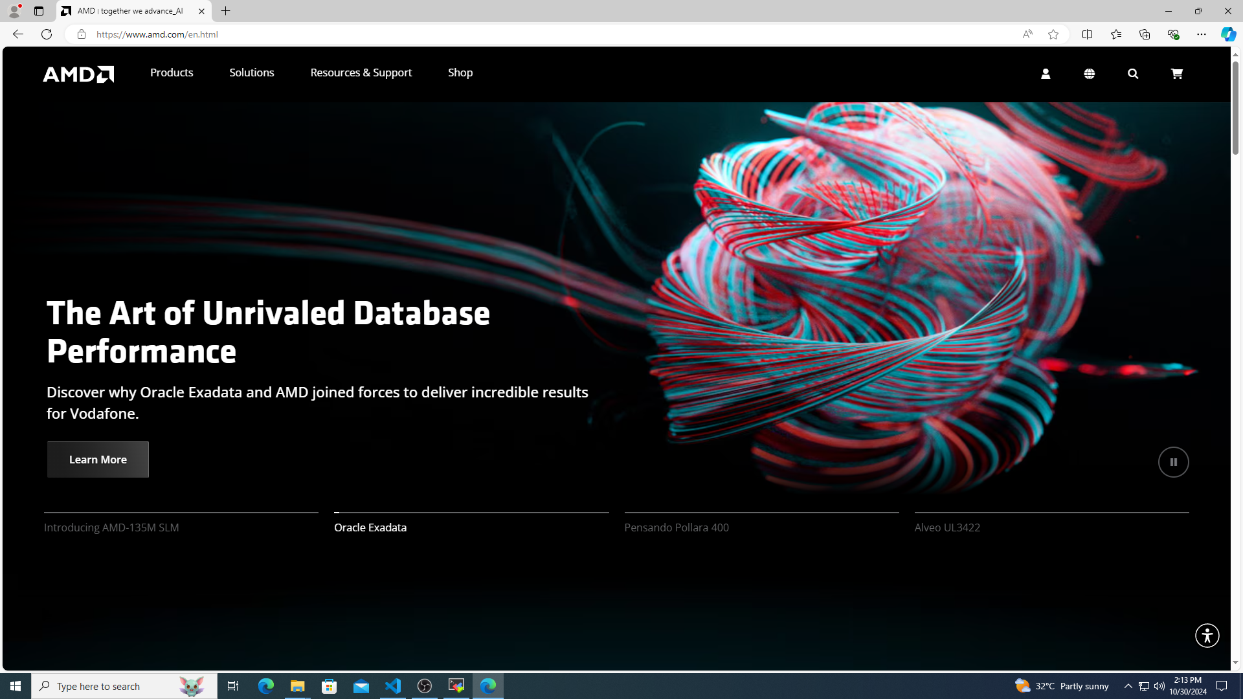Switch to Pensando Pollara 400 slide

coord(761,523)
